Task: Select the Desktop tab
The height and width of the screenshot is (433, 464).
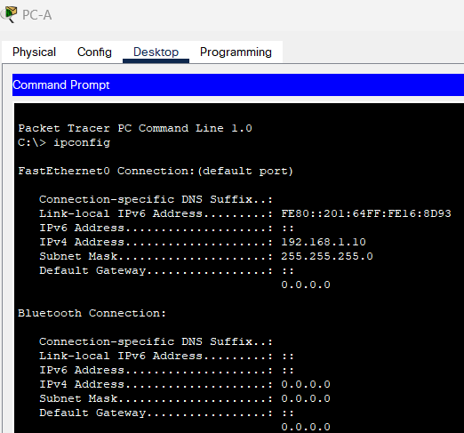Action: pos(156,52)
